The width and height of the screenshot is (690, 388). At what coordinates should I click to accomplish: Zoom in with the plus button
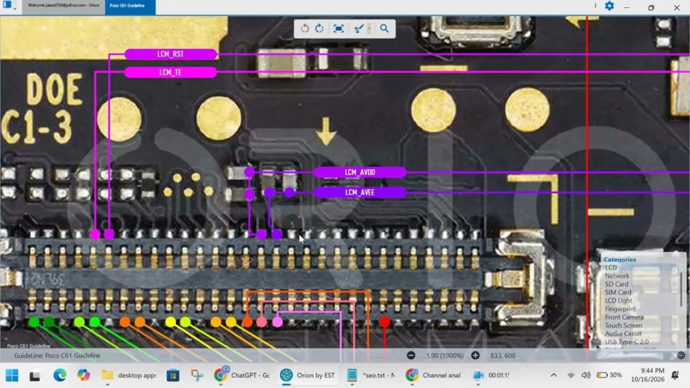(475, 356)
